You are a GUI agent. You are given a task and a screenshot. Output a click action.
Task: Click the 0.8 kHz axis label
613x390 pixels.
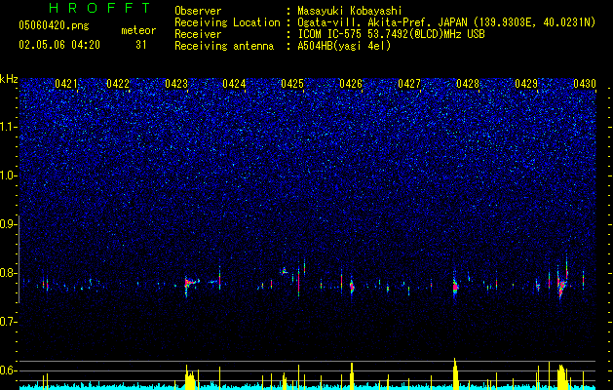[9, 273]
